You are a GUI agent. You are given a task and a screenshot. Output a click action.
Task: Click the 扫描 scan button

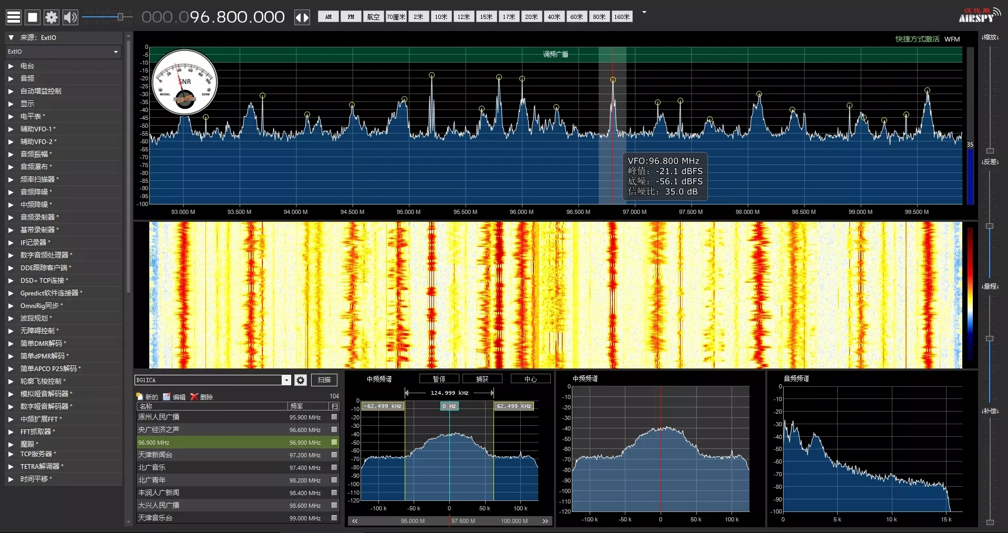tap(324, 380)
